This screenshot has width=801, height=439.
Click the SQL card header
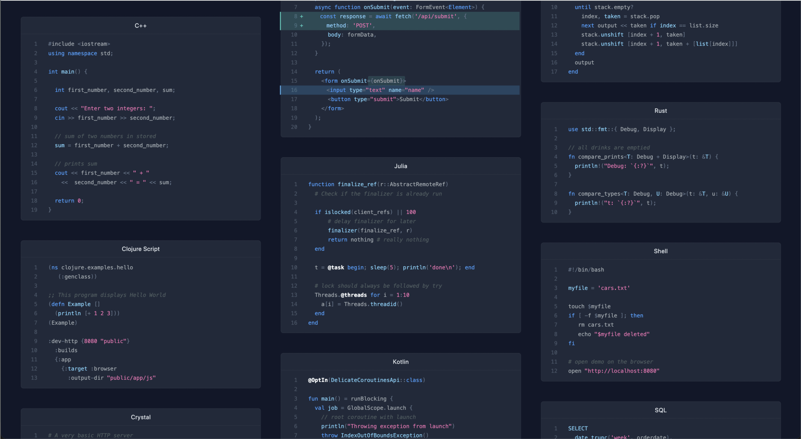click(660, 410)
